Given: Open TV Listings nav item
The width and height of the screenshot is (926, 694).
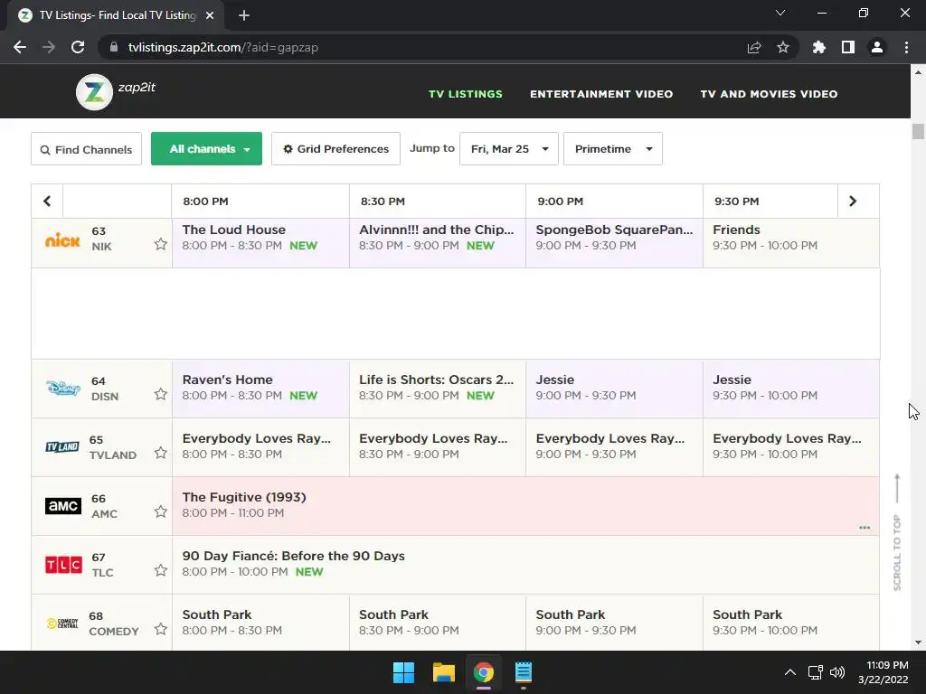Looking at the screenshot, I should pos(466,94).
